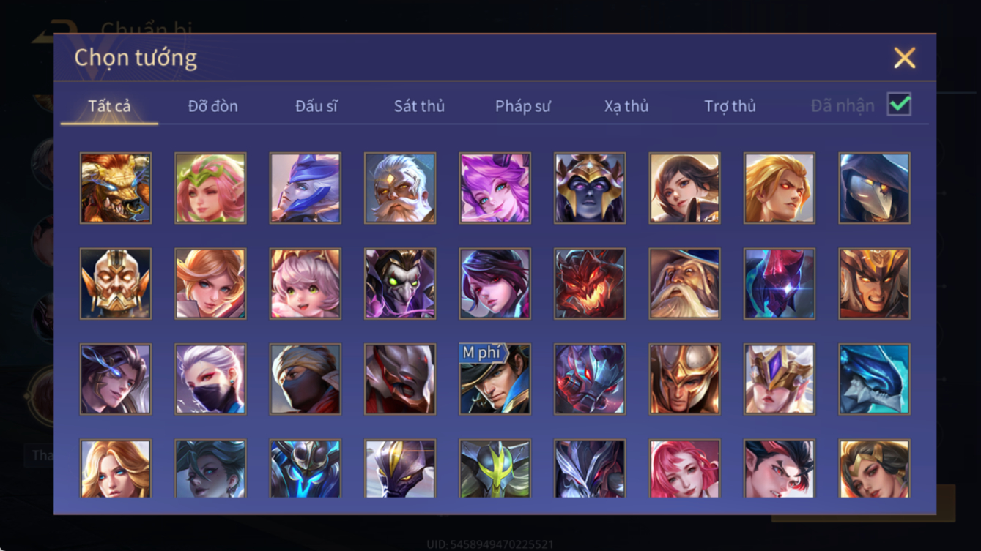Open the 'Sát thủ' hero category tab
This screenshot has height=551, width=981.
[x=419, y=106]
